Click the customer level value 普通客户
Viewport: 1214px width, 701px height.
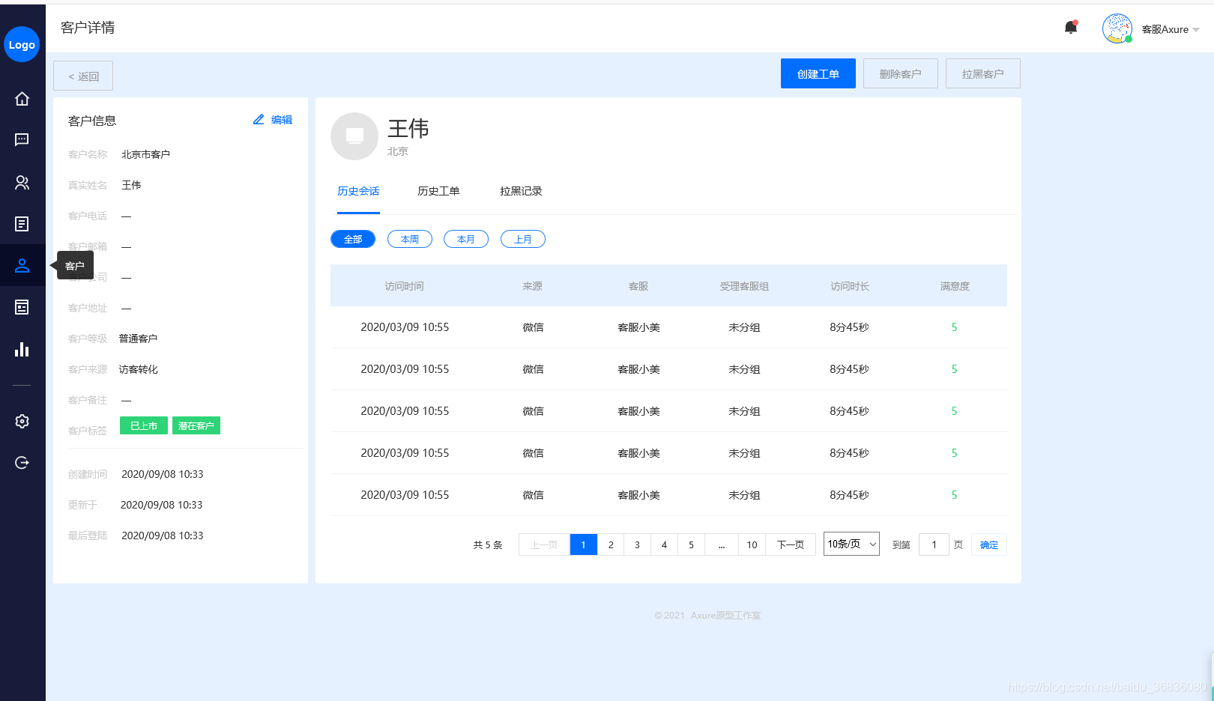pyautogui.click(x=138, y=339)
